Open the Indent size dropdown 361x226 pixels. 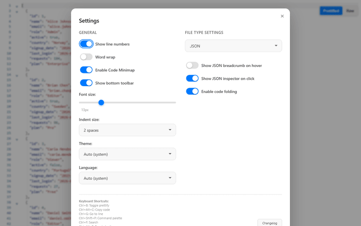tap(127, 130)
